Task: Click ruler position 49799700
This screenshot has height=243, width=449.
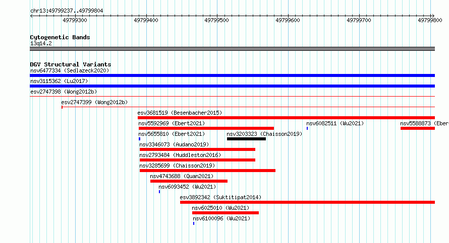Action: click(x=359, y=20)
